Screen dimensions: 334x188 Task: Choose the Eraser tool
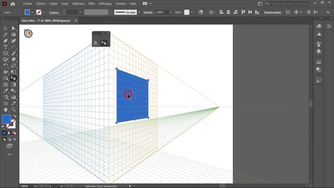coord(14,60)
